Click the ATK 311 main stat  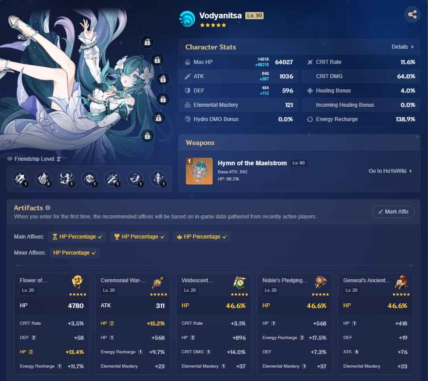coord(133,306)
